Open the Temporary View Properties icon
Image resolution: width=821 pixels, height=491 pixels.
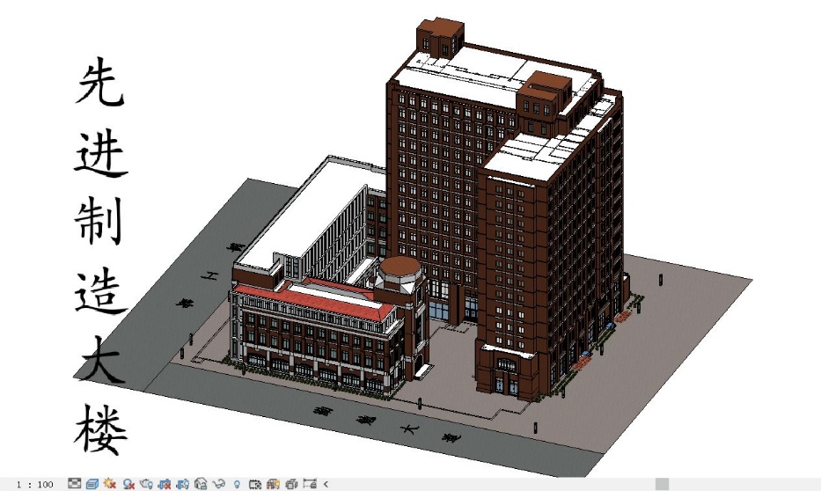tap(255, 484)
